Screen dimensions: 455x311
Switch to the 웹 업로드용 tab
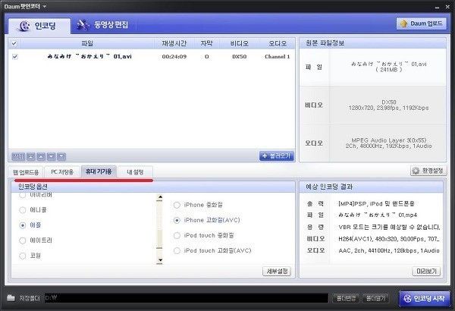(26, 172)
